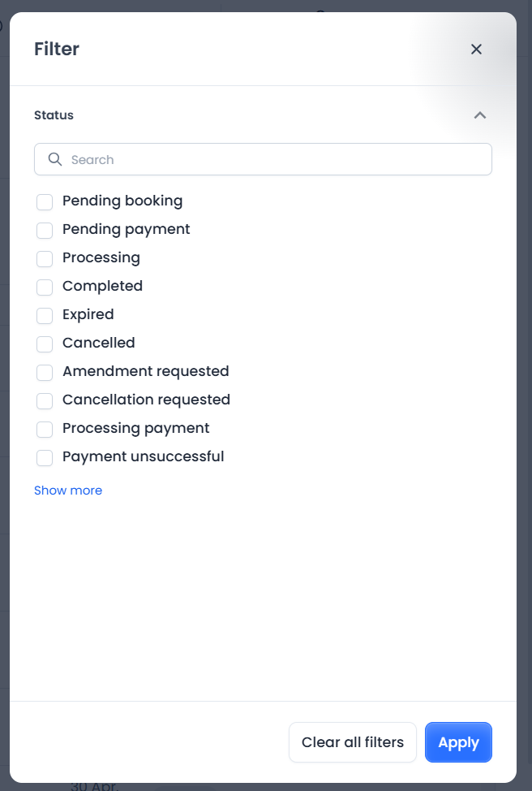Image resolution: width=532 pixels, height=791 pixels.
Task: Check the Cancelled status checkbox
Action: point(45,344)
